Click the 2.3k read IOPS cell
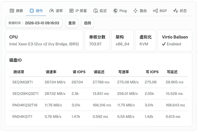Screen dimensions: 198x132 pos(75,94)
